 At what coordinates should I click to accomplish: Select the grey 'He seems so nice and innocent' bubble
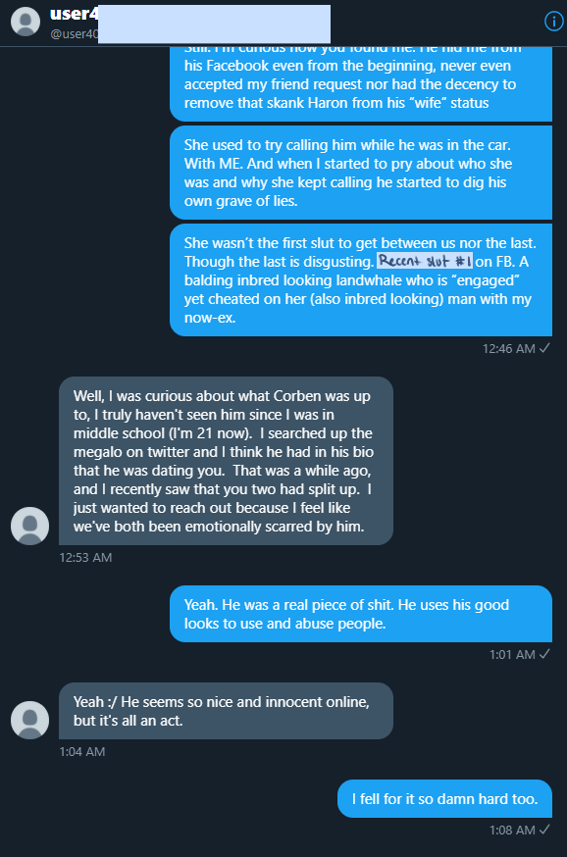click(x=226, y=711)
